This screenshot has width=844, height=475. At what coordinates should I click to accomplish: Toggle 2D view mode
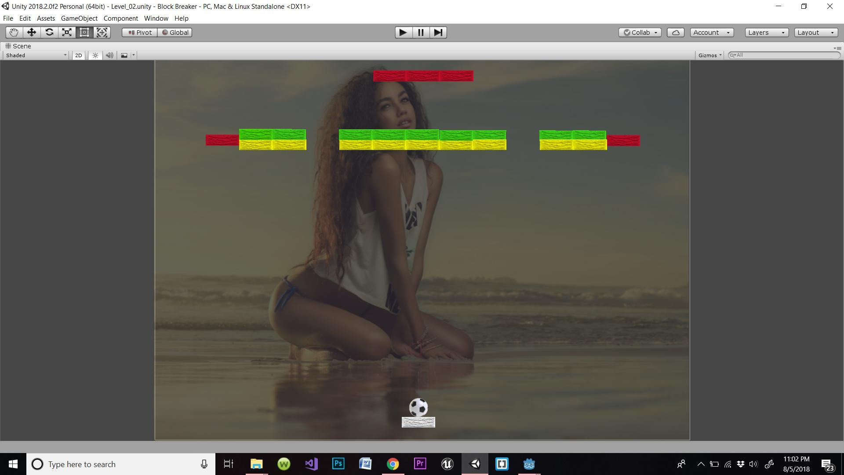(78, 55)
